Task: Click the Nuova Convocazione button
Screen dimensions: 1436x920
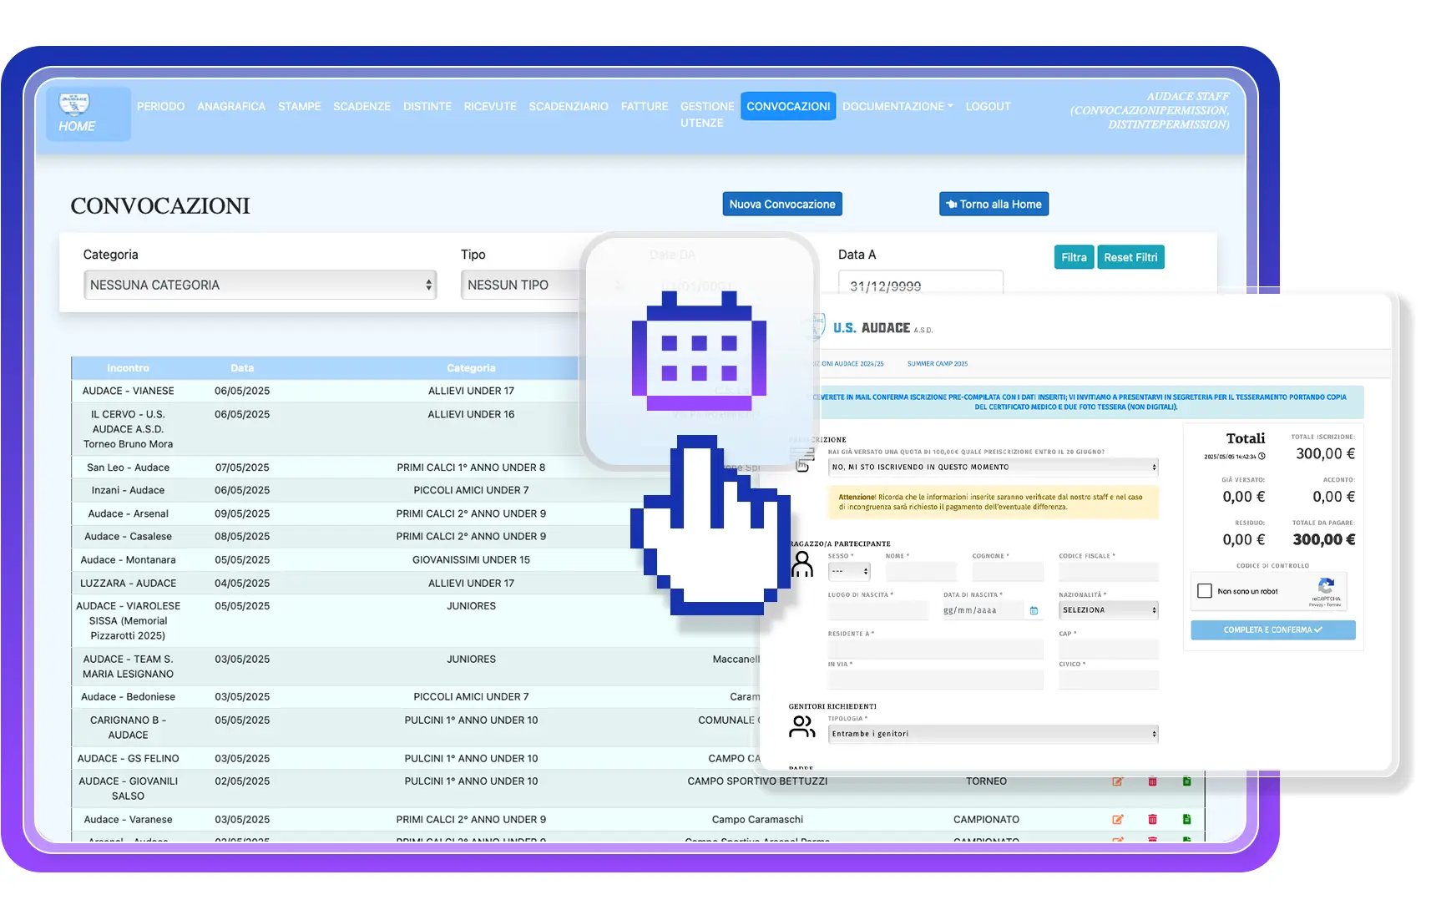Action: point(782,204)
